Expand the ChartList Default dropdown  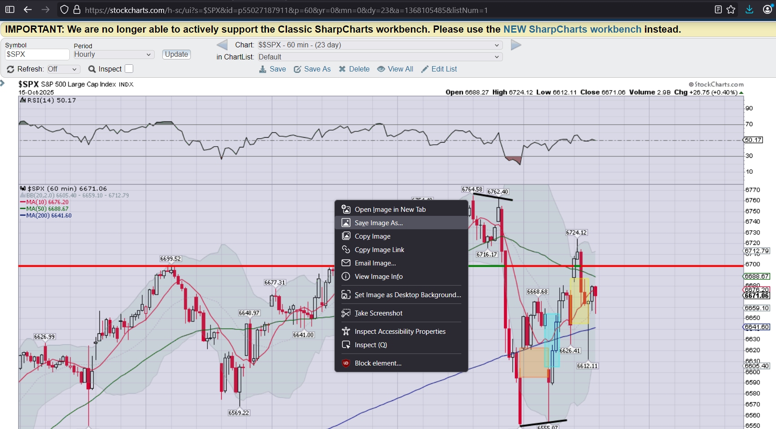[x=379, y=57]
